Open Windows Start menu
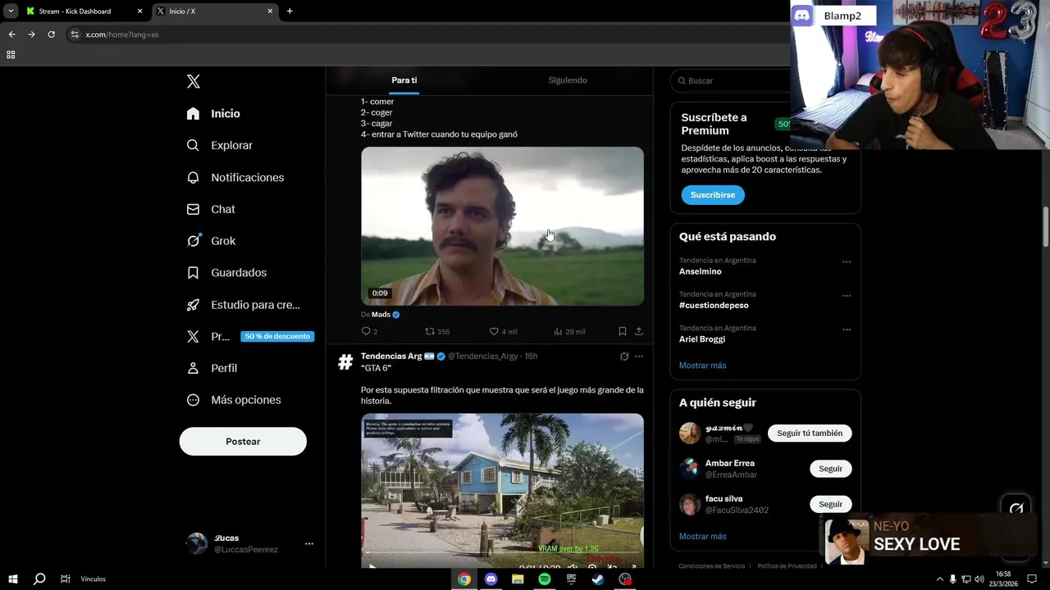This screenshot has height=590, width=1050. click(x=12, y=579)
